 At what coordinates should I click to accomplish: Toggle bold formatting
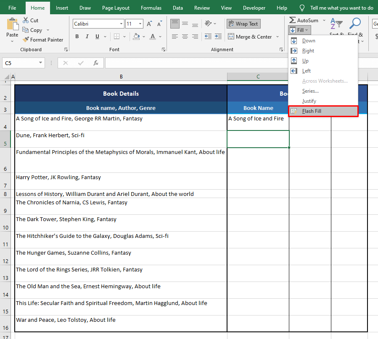(77, 37)
